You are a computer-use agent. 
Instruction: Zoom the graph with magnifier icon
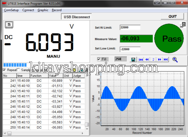coord(175,60)
